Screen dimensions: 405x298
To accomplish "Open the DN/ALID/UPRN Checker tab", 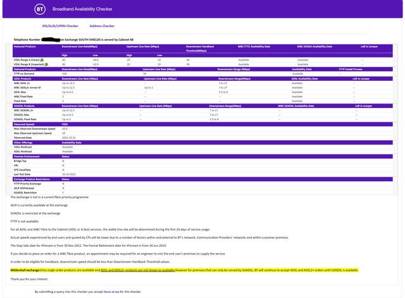I will pos(60,26).
